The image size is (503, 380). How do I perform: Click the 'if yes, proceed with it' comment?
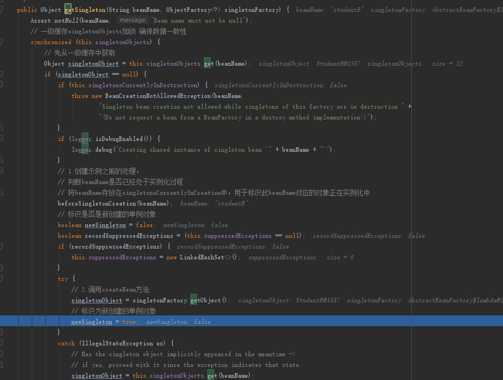pos(186,365)
